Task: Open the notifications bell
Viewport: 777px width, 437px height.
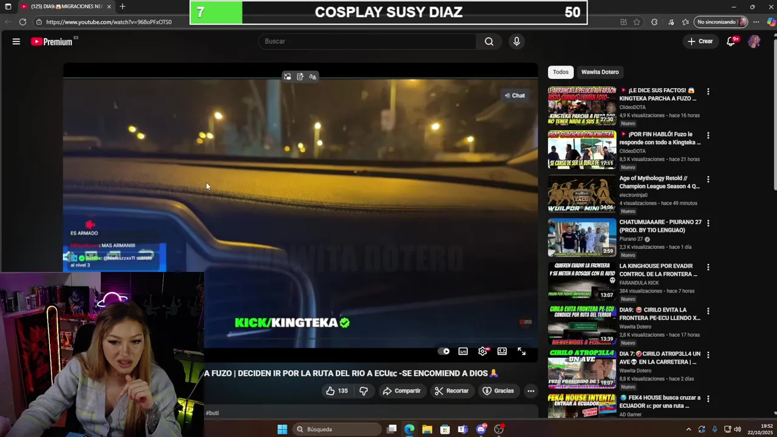Action: point(731,41)
